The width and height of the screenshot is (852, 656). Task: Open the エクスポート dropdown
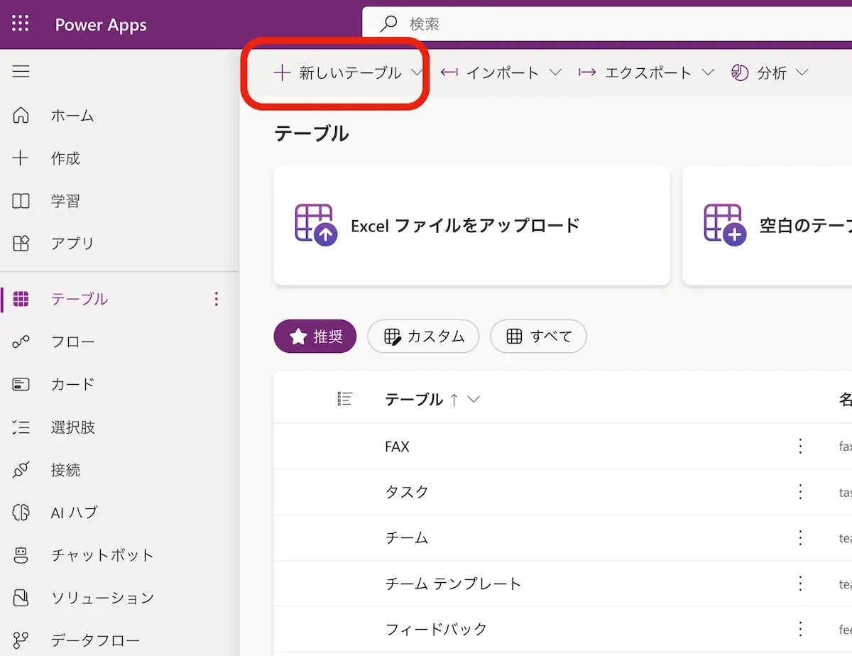(x=646, y=73)
